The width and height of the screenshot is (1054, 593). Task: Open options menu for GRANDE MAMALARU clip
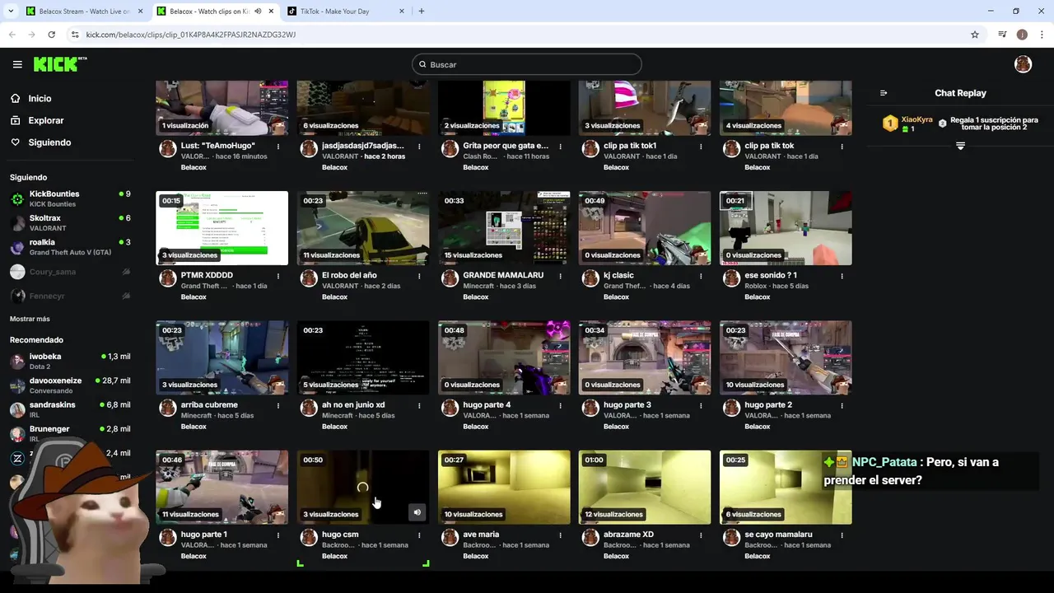click(560, 276)
